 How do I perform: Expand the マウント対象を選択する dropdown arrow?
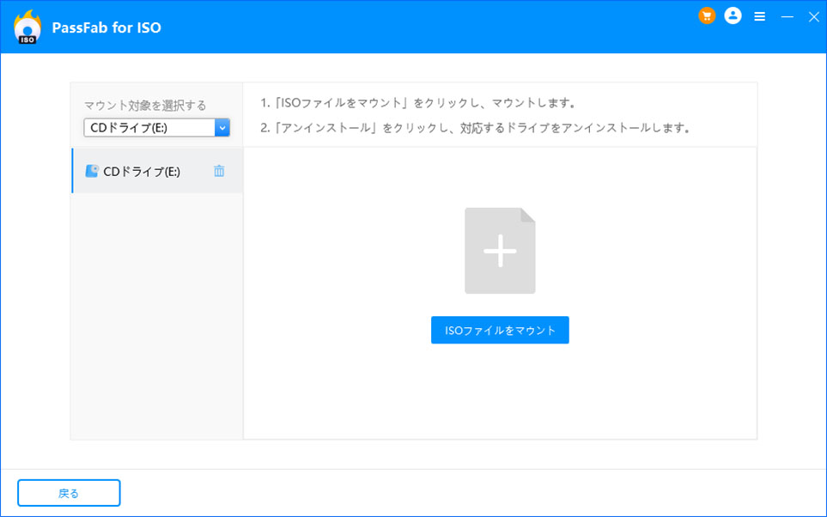coord(222,128)
